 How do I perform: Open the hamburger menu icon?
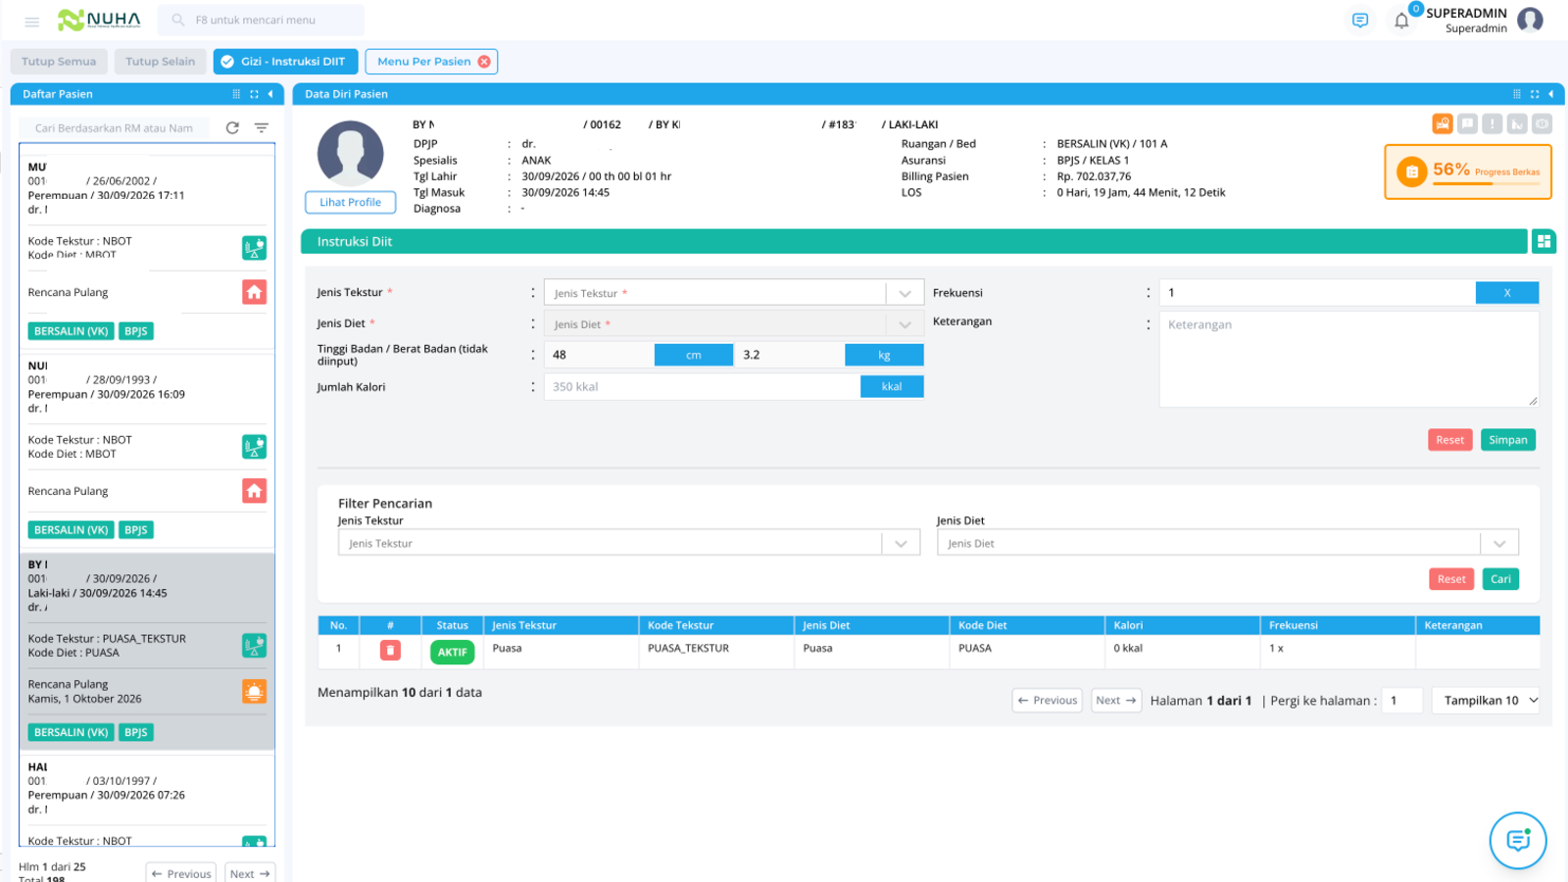[31, 21]
